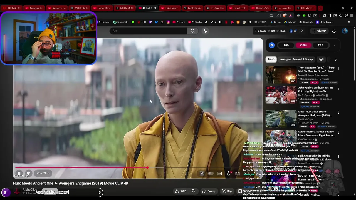Open Brave VPN shield icon
Image resolution: width=356 pixels, height=200 pixels.
pyautogui.click(x=346, y=16)
